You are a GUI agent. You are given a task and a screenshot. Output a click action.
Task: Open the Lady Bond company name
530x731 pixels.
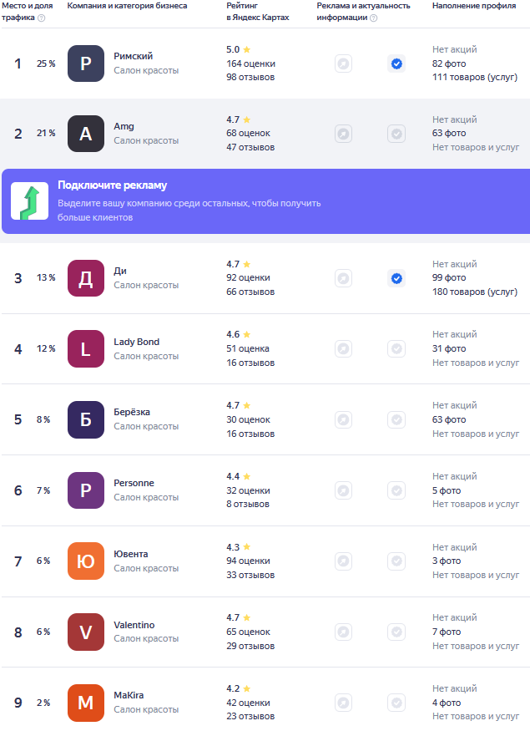pyautogui.click(x=136, y=342)
